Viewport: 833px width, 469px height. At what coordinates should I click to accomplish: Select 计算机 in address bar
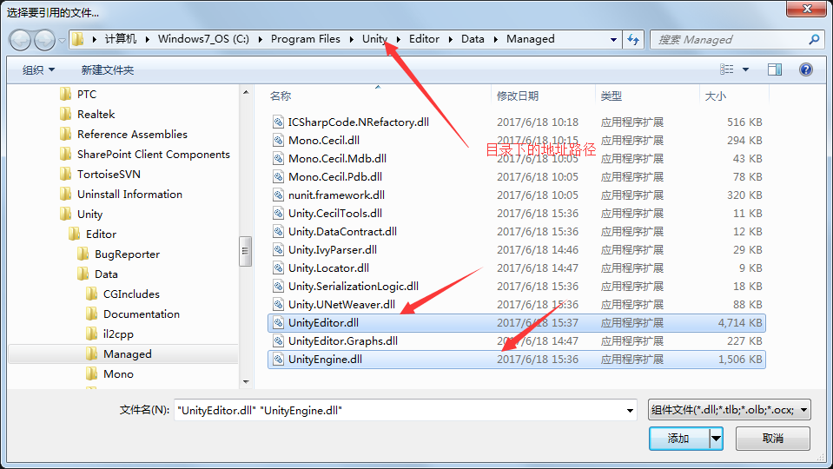121,39
